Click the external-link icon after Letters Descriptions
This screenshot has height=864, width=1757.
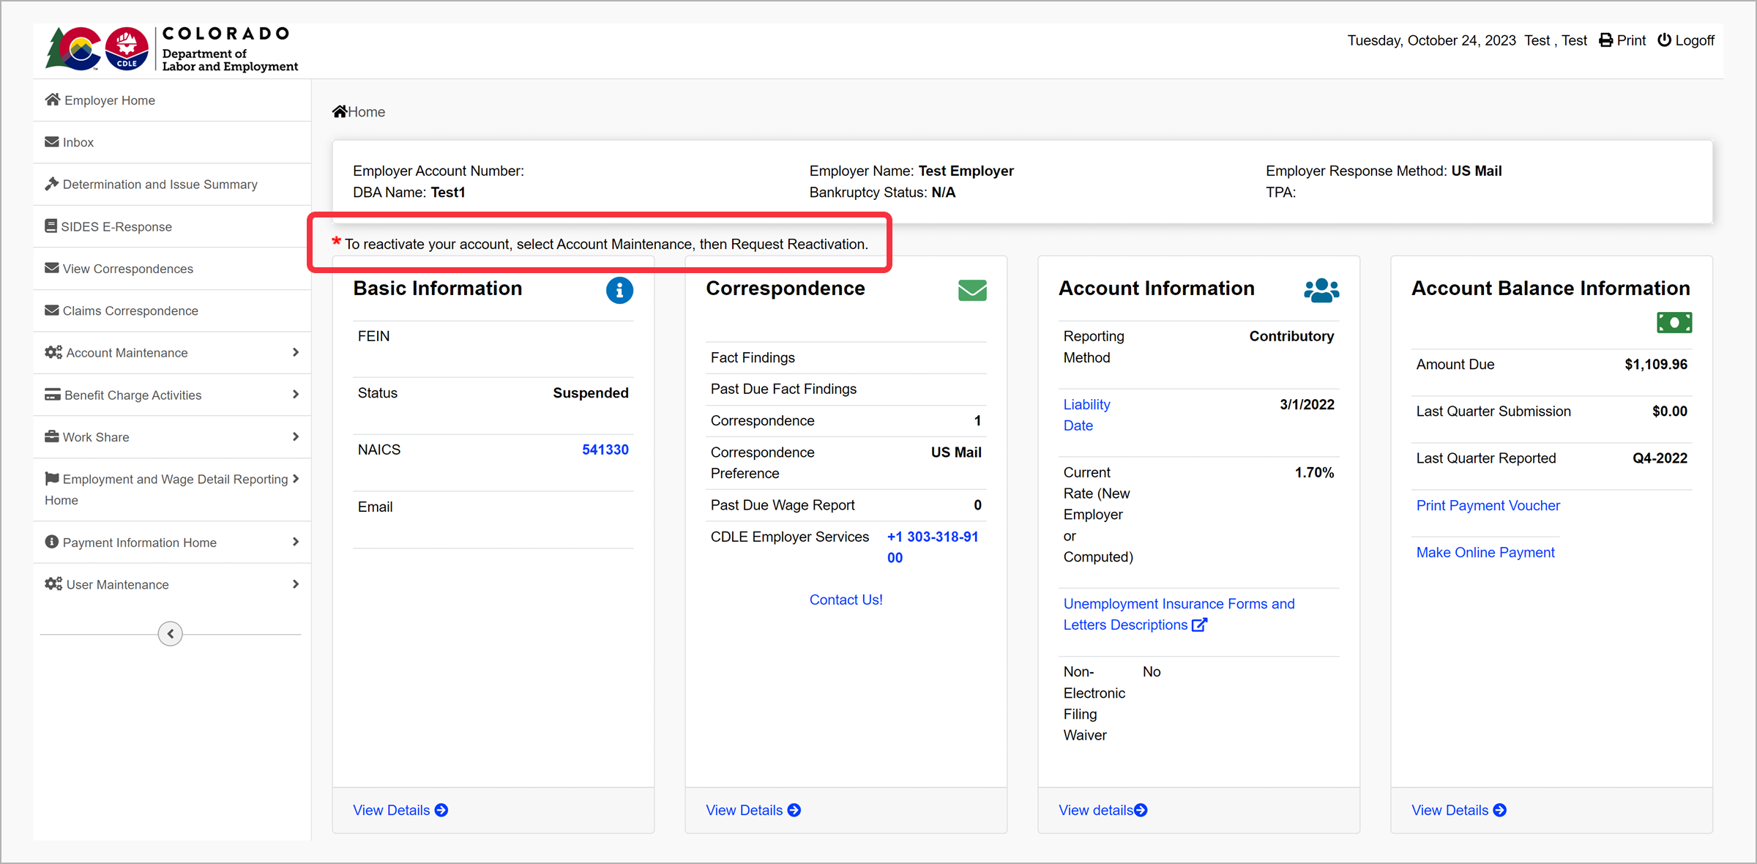[x=1199, y=625]
